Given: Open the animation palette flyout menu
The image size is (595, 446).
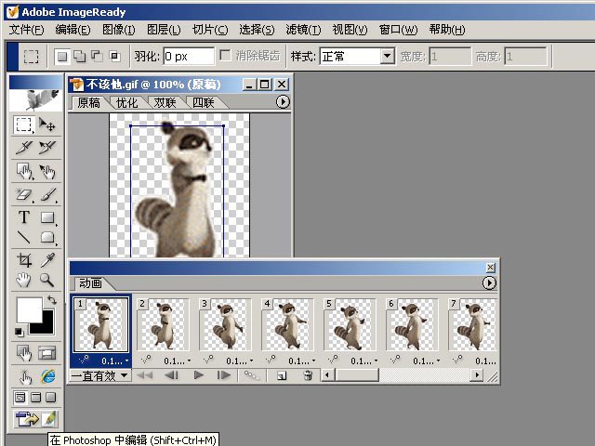Looking at the screenshot, I should click(x=489, y=282).
